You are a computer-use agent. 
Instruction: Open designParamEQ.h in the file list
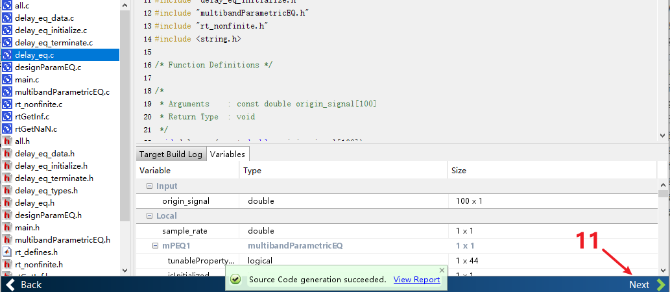click(x=48, y=215)
